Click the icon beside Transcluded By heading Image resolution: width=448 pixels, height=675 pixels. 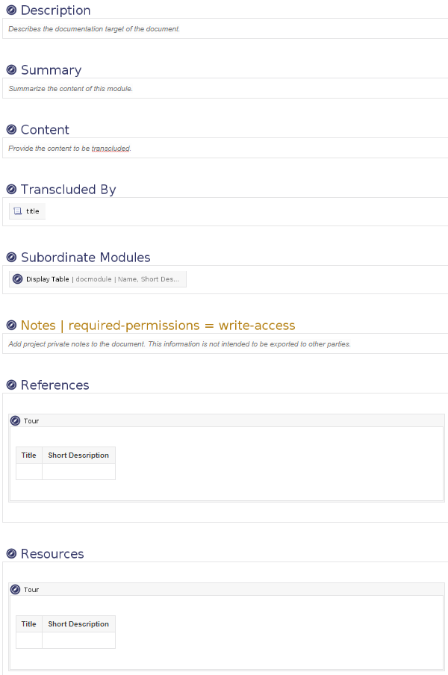[11, 190]
